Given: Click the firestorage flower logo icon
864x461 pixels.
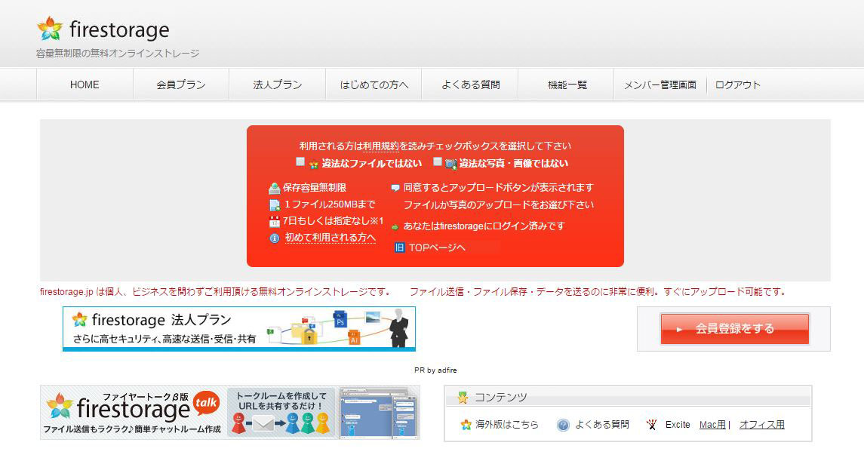Looking at the screenshot, I should click(x=50, y=29).
